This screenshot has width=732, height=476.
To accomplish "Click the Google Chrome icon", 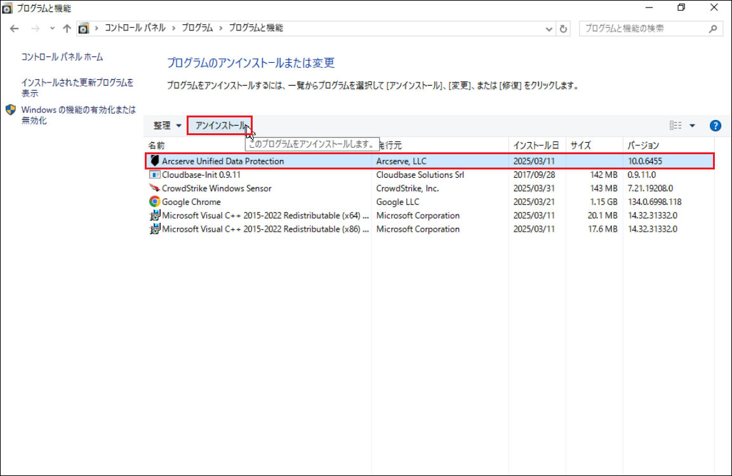I will [x=154, y=202].
